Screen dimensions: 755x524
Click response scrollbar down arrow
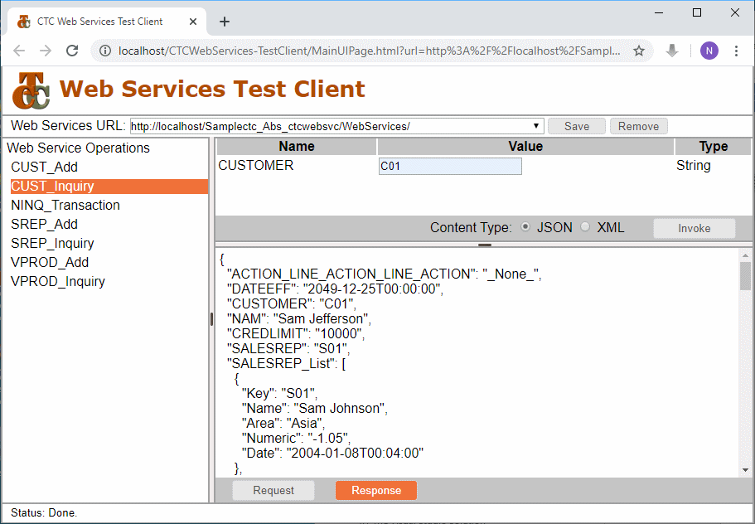(745, 470)
